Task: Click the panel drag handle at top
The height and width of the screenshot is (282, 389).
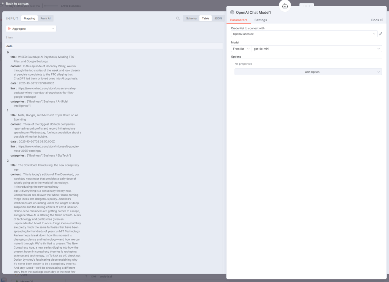Action: point(307,5)
